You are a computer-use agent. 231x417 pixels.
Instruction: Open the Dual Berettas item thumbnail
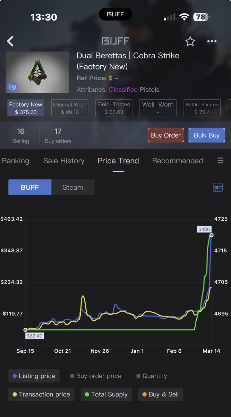pyautogui.click(x=37, y=72)
